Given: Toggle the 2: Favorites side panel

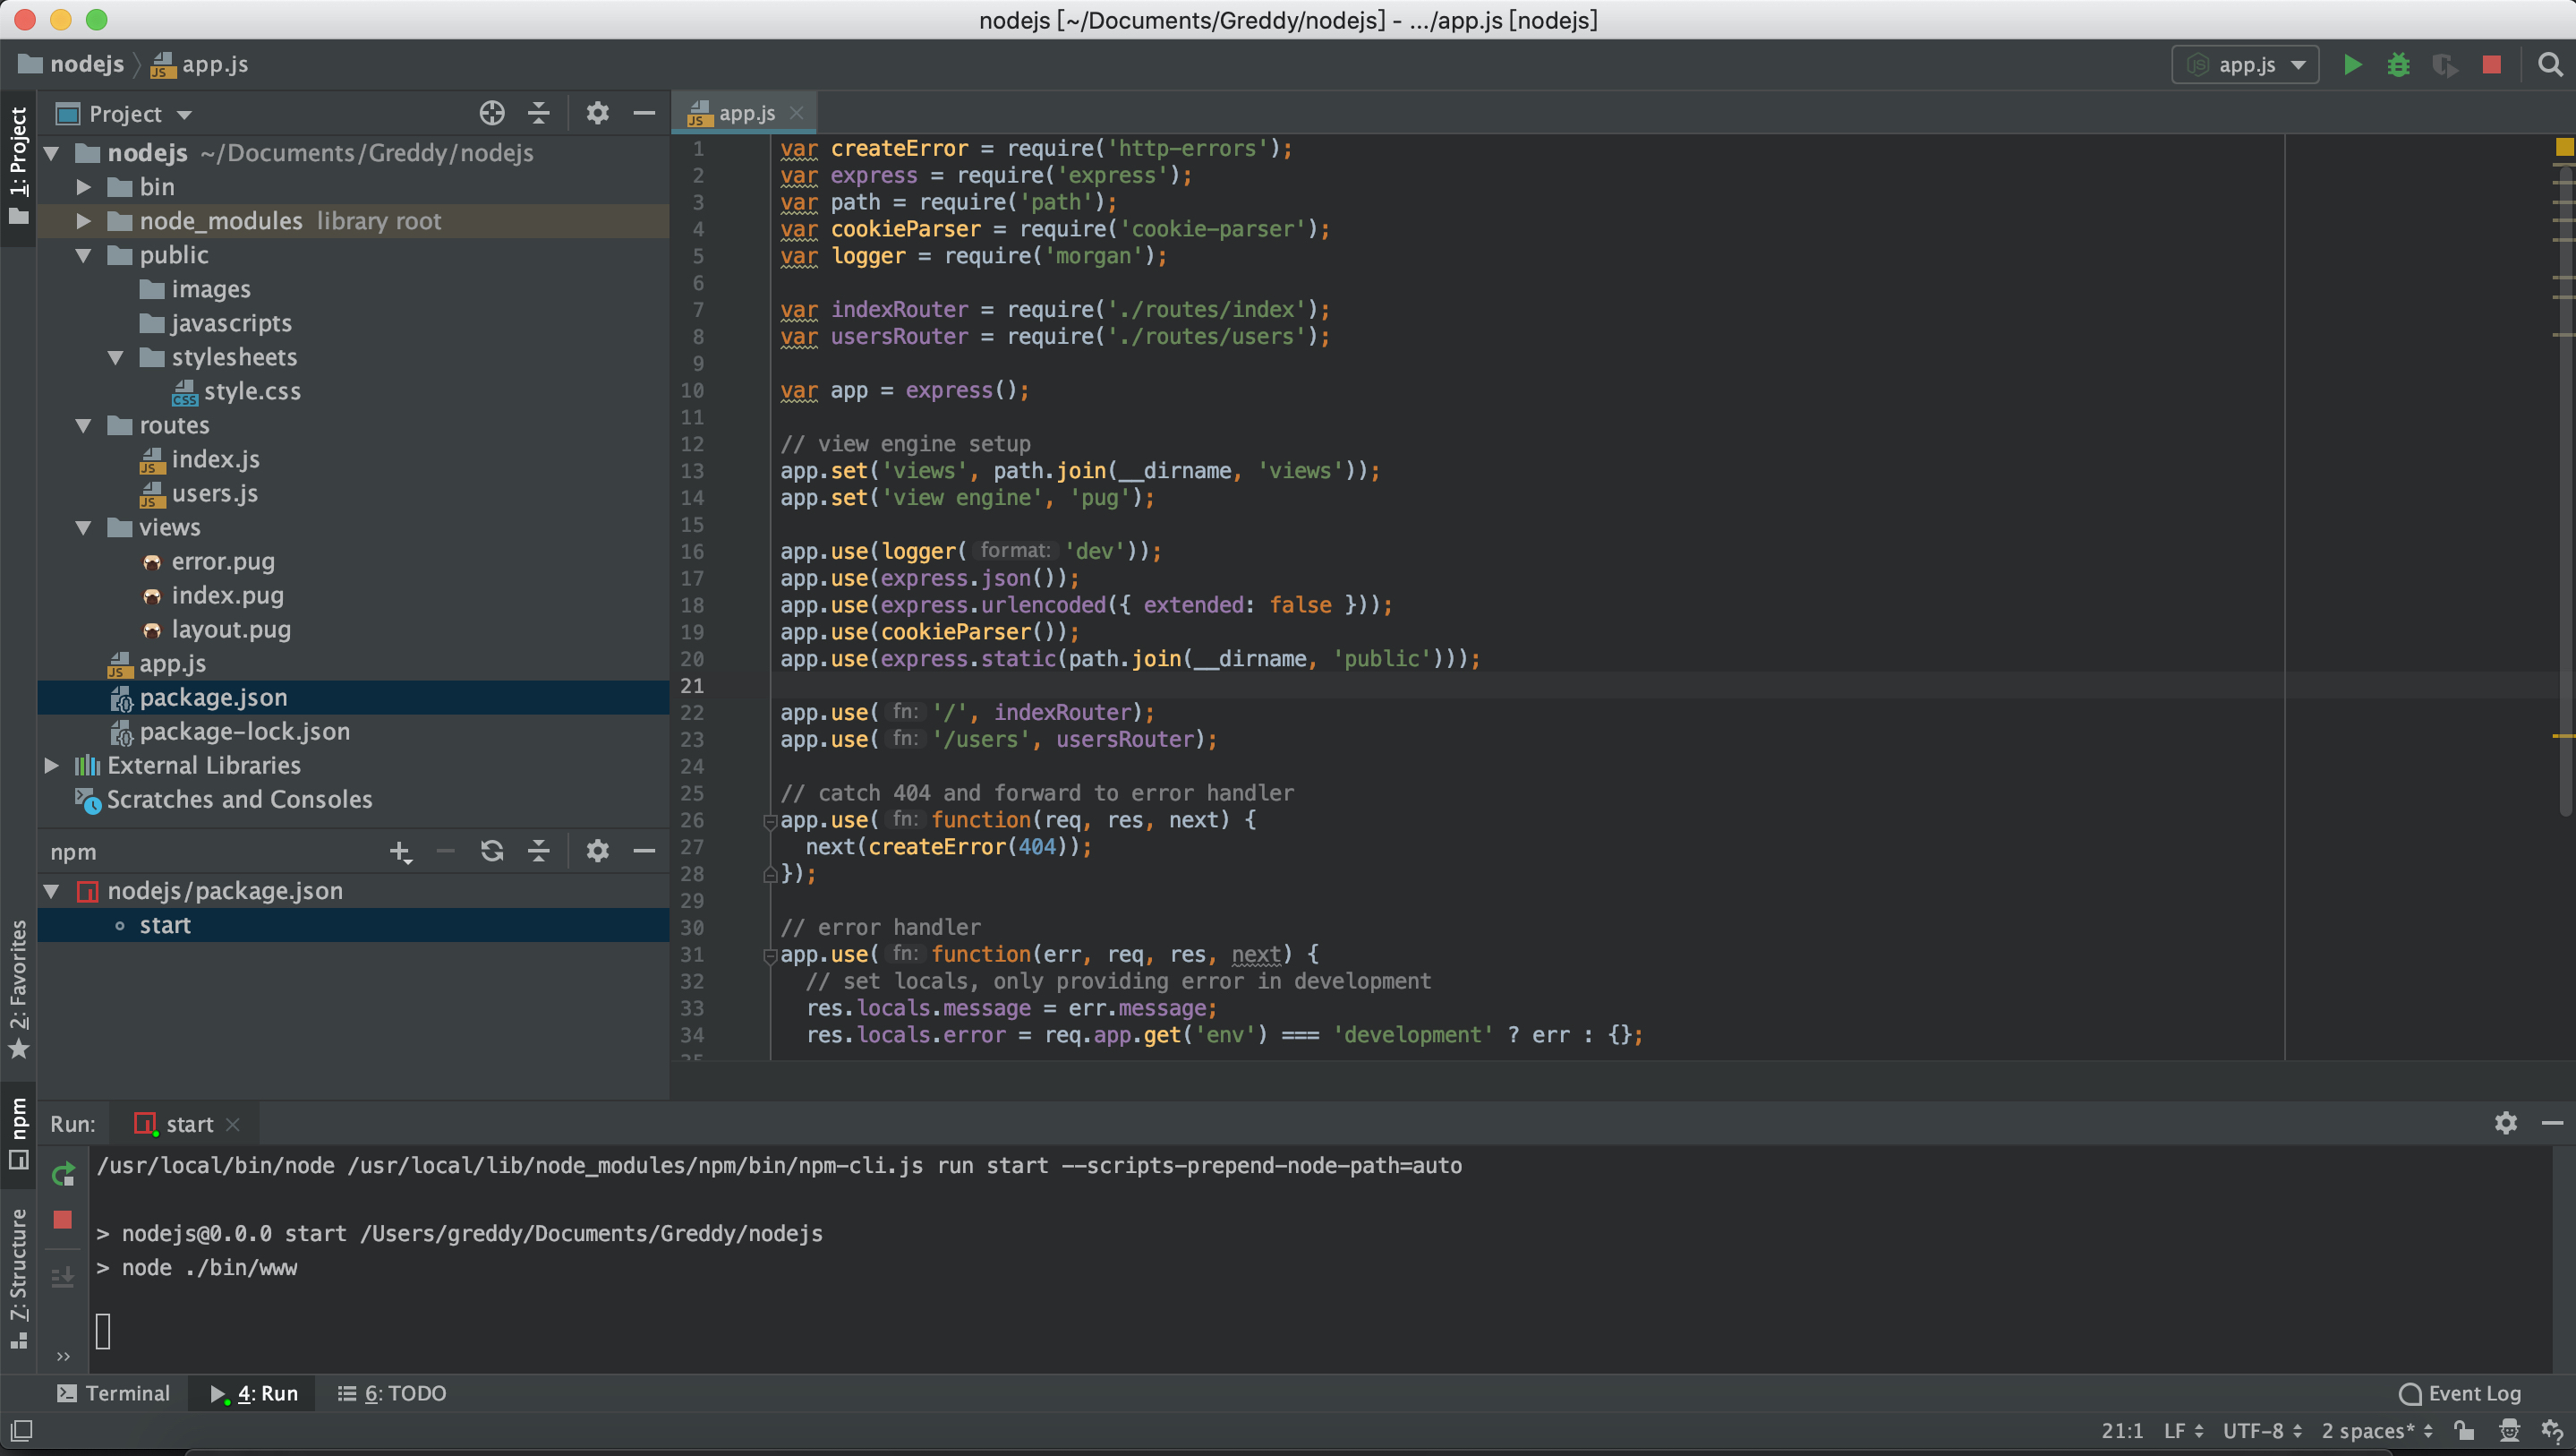Looking at the screenshot, I should click(x=18, y=989).
